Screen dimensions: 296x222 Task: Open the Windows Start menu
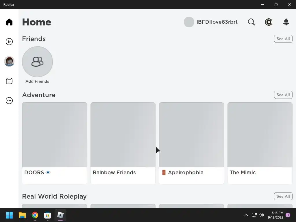[x=9, y=215]
